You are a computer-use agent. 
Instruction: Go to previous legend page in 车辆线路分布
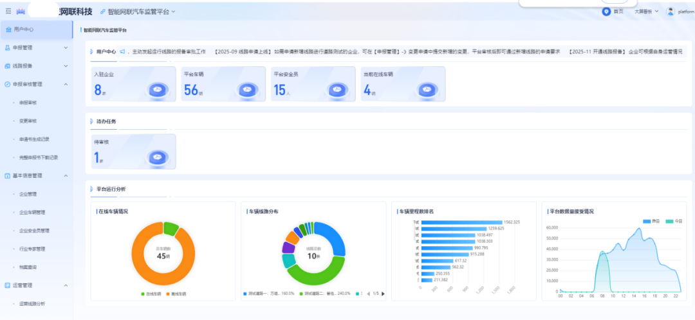point(368,294)
